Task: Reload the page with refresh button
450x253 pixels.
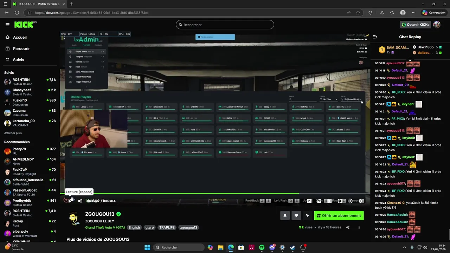Action: tap(17, 13)
